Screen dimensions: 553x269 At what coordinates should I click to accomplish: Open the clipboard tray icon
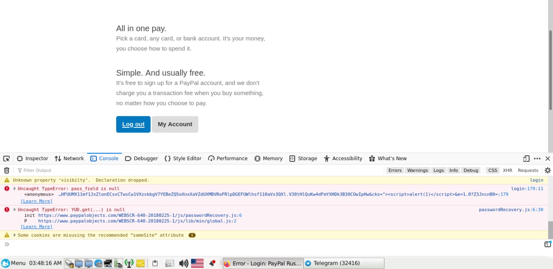pos(155,263)
